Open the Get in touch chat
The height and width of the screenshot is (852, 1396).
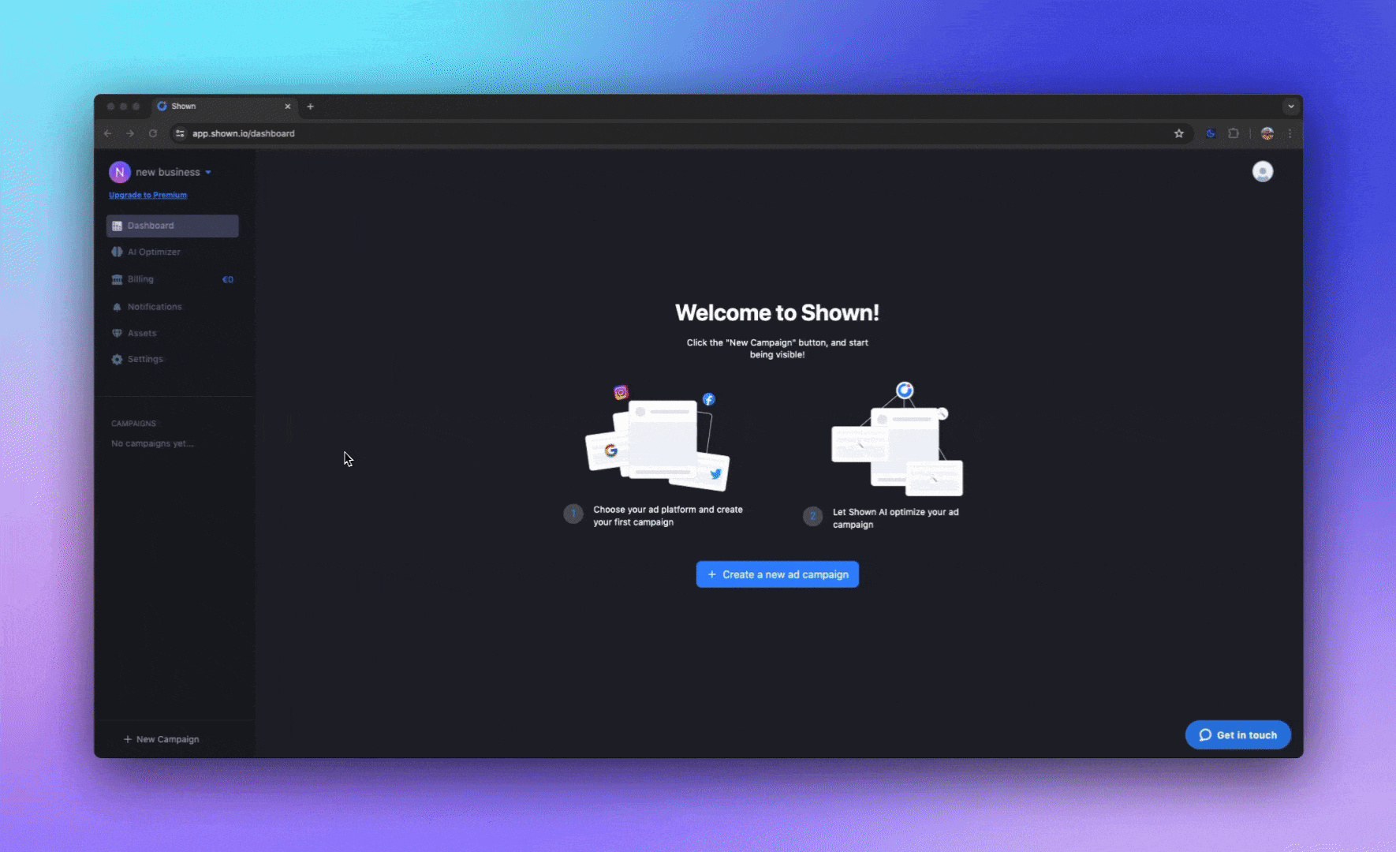coord(1237,734)
